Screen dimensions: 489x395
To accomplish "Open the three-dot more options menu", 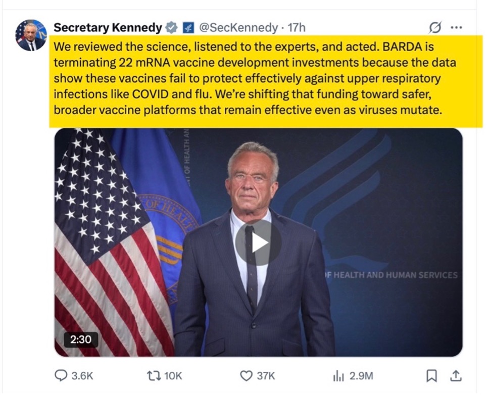I will tap(456, 27).
